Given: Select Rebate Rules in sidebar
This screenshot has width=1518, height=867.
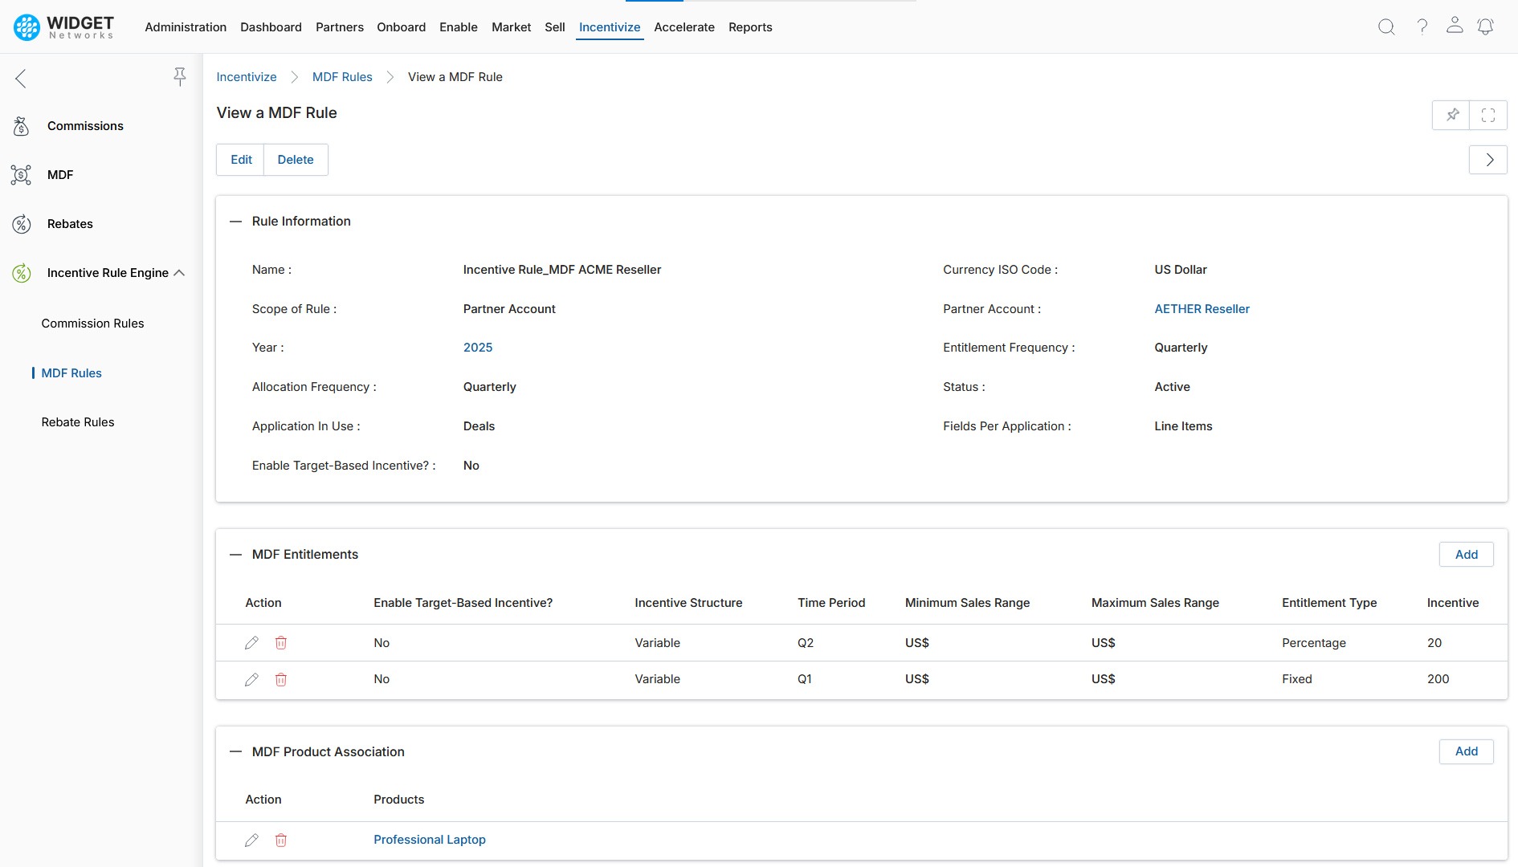Looking at the screenshot, I should 78,422.
